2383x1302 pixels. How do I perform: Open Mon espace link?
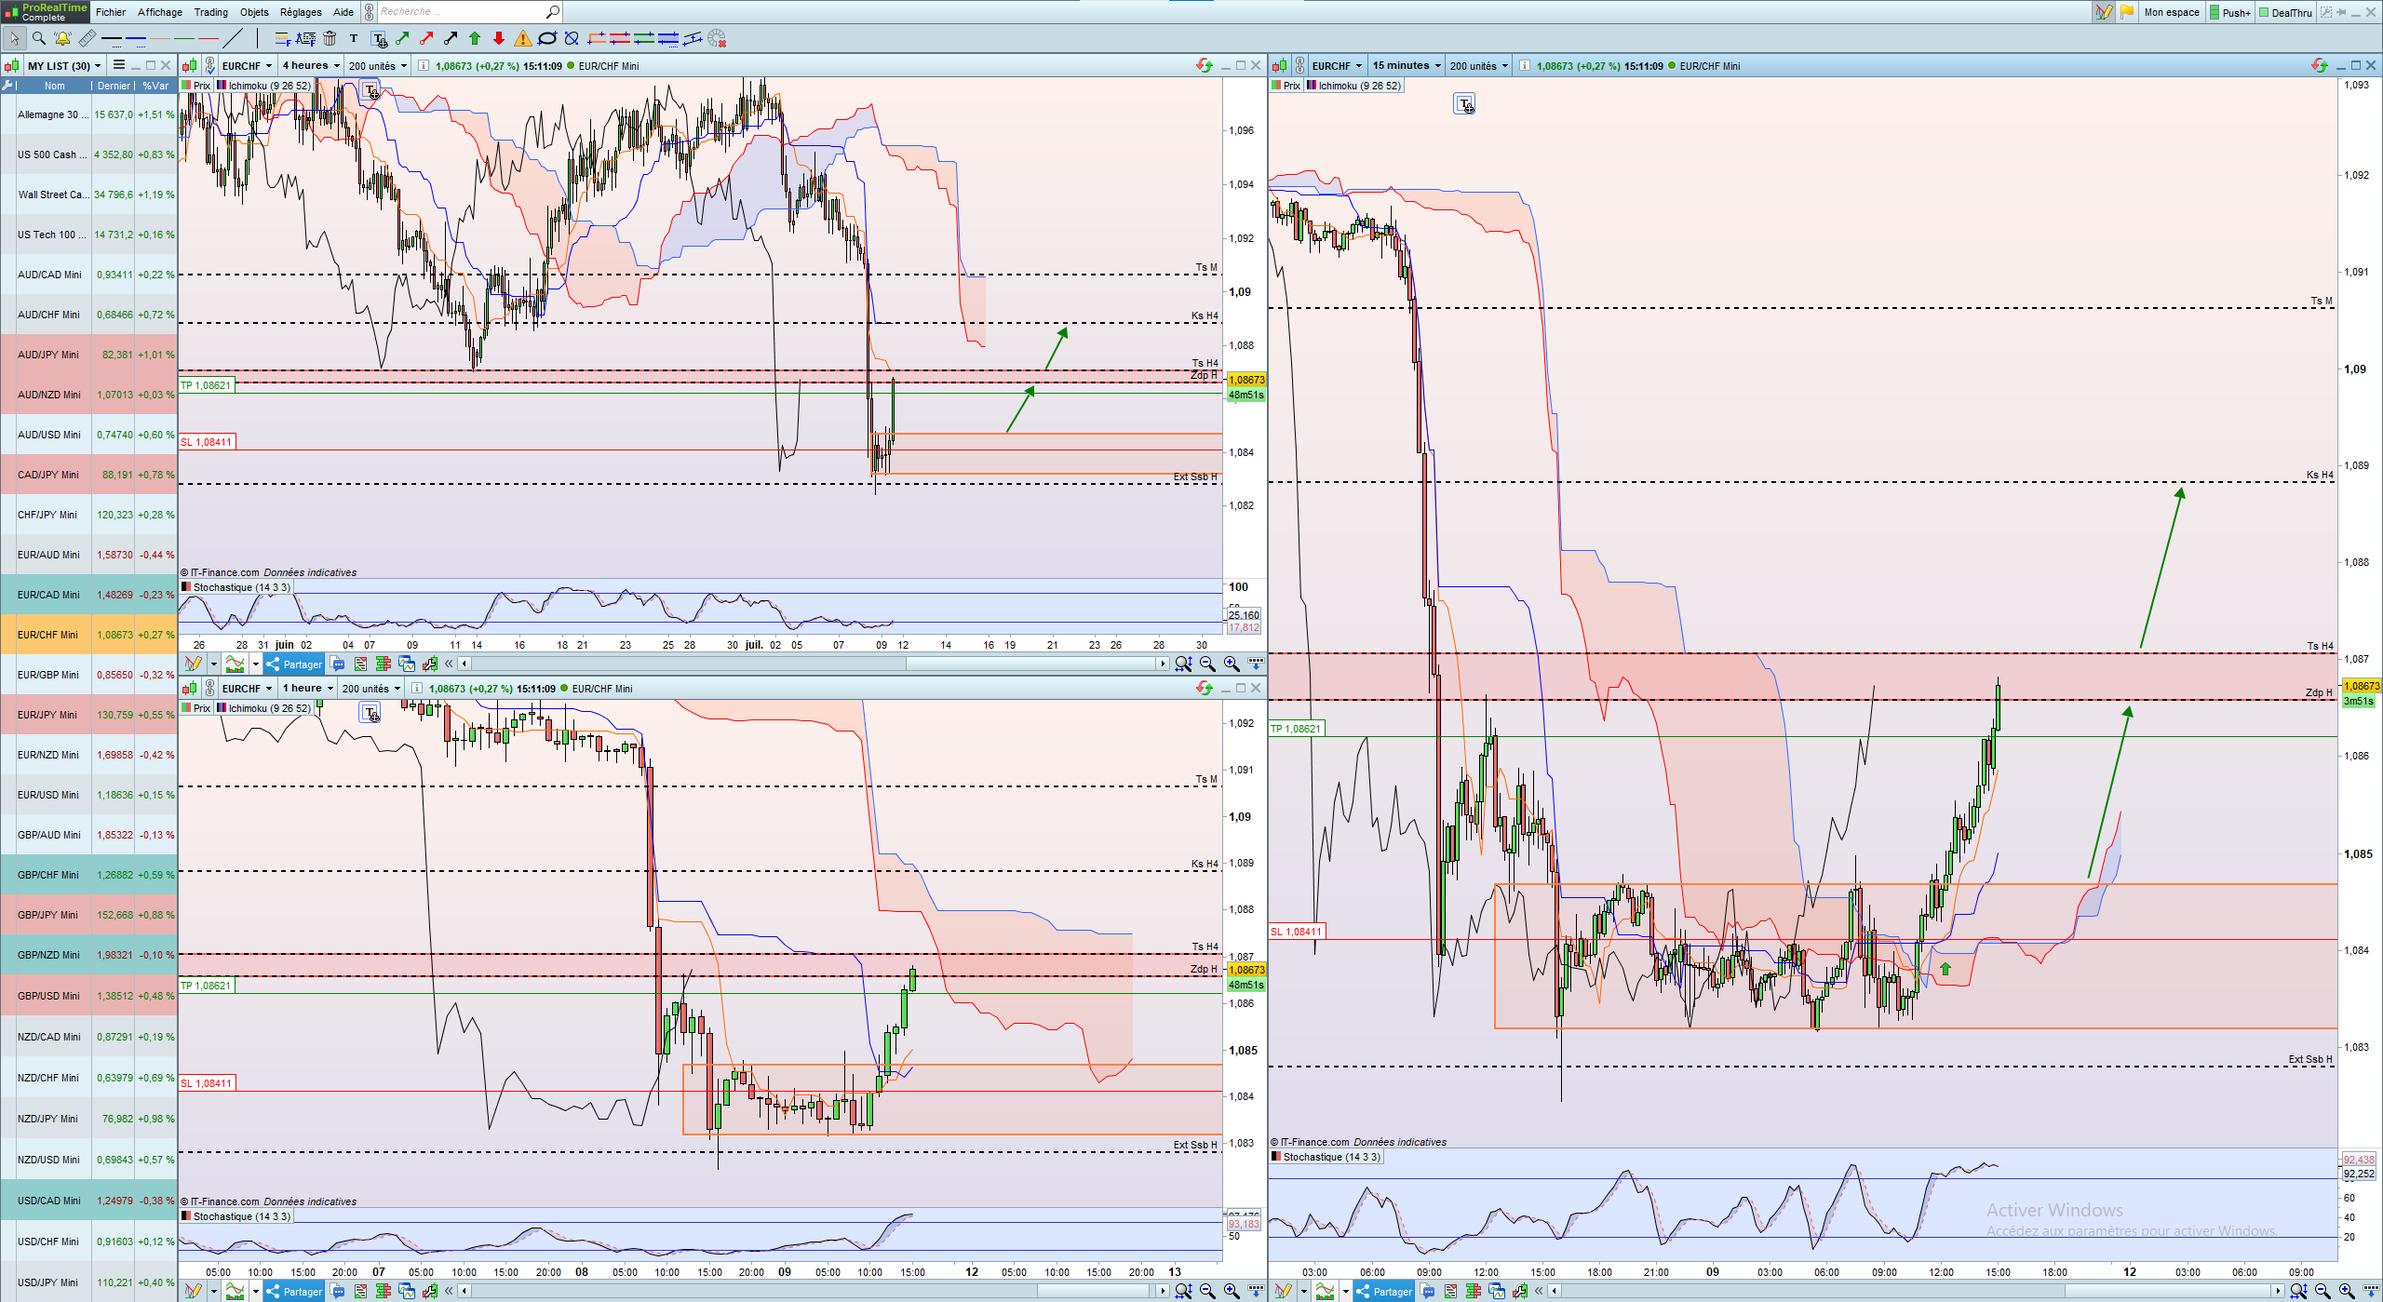pyautogui.click(x=2171, y=12)
